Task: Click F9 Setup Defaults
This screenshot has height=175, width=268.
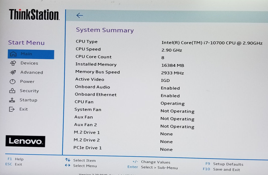Action: pyautogui.click(x=224, y=164)
